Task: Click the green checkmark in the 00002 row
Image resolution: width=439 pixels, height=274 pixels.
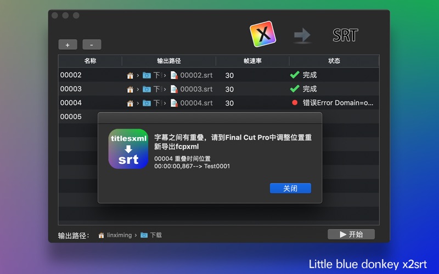Action: [x=295, y=75]
